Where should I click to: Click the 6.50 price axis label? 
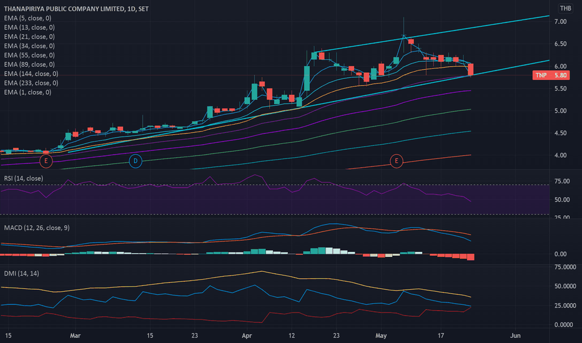point(561,44)
